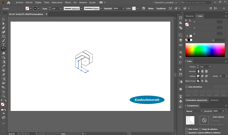Check the Grupo de cobertura option
The image size is (228, 135).
200,129
